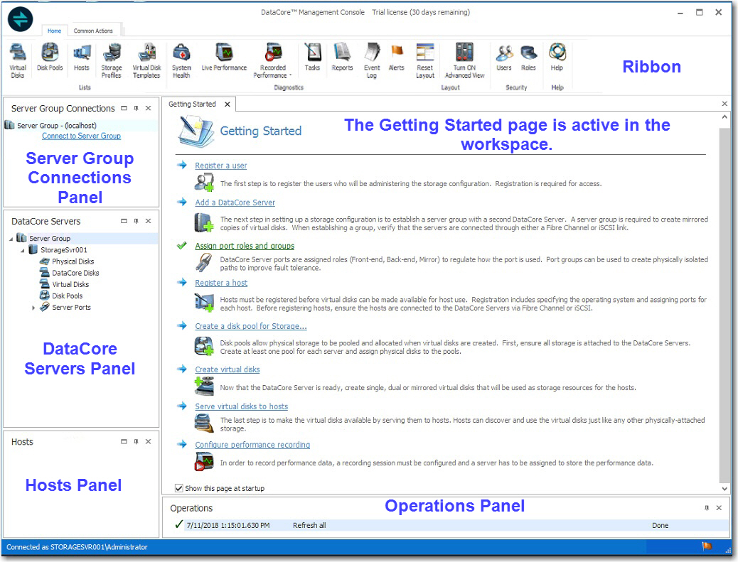This screenshot has width=738, height=562.
Task: Collapse the Server Group tree node
Action: pos(11,239)
